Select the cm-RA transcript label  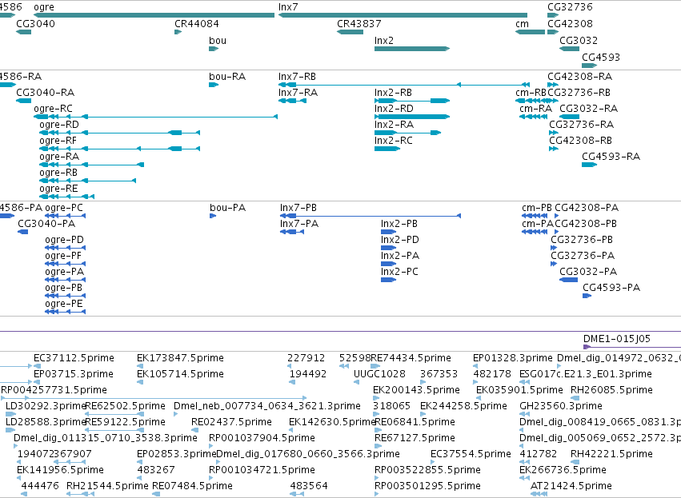coord(535,109)
